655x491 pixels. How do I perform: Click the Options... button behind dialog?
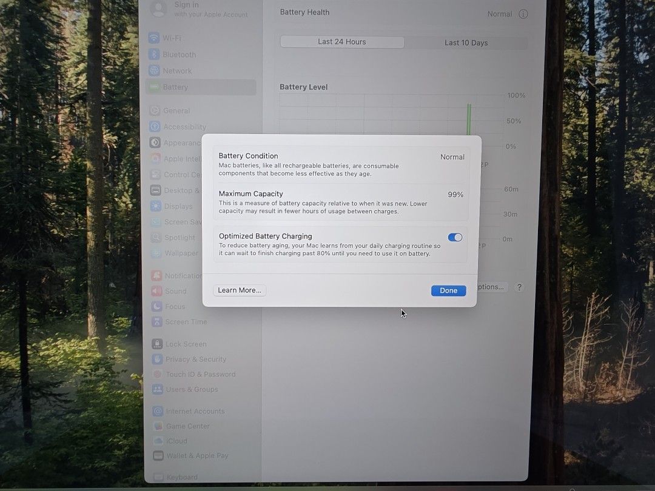[492, 287]
